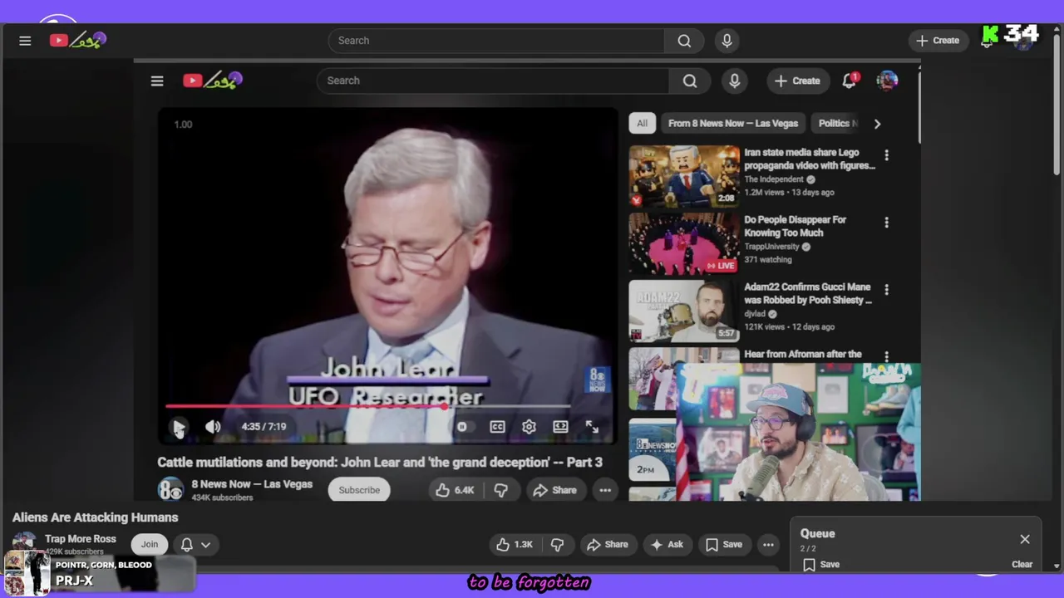The width and height of the screenshot is (1064, 598).
Task: Open the outer page's hamburger guide menu
Action: pos(25,41)
